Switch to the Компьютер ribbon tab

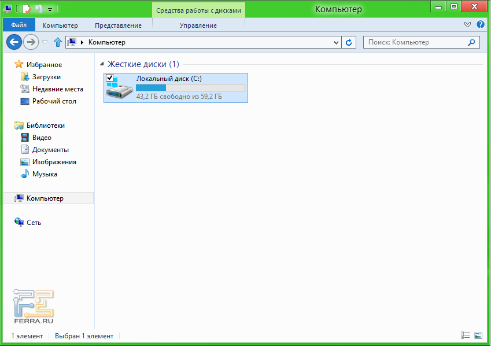[x=60, y=25]
